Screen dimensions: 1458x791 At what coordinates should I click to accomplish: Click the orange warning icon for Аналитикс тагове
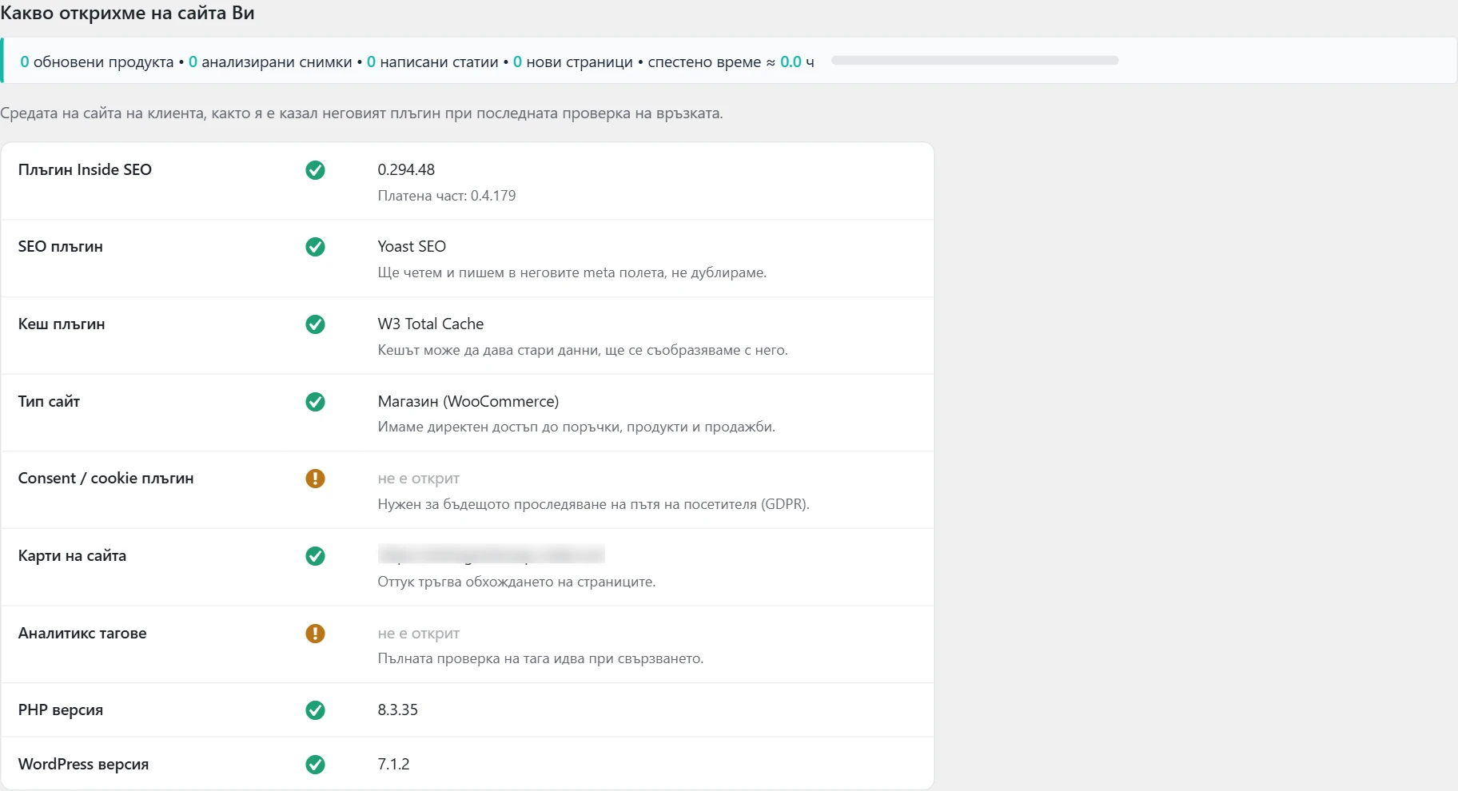coord(315,634)
